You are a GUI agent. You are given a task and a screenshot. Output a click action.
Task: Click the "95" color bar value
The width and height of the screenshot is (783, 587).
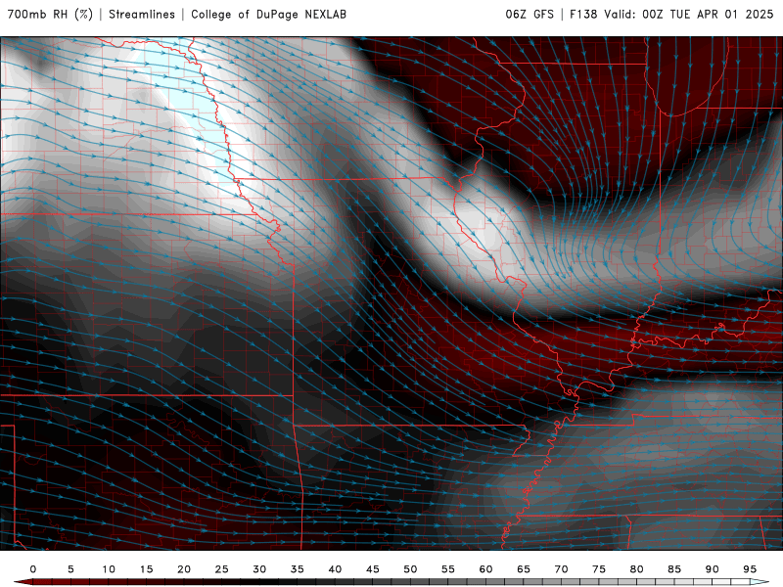(x=750, y=569)
